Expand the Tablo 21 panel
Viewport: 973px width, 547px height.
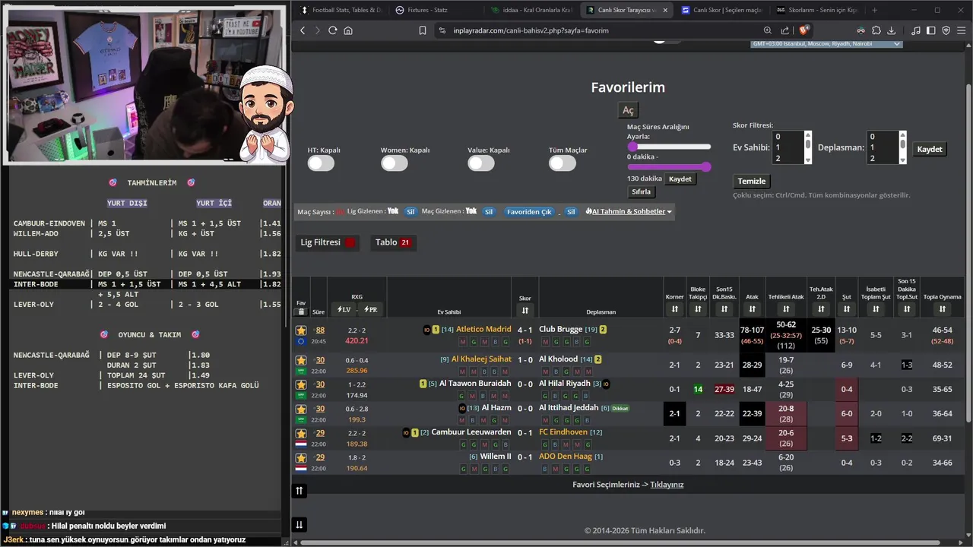point(394,242)
